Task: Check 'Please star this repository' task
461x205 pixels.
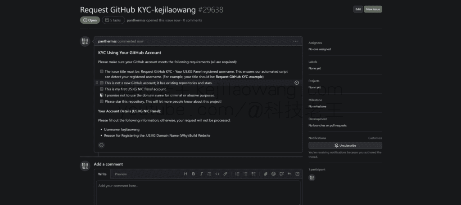Action: [x=102, y=102]
